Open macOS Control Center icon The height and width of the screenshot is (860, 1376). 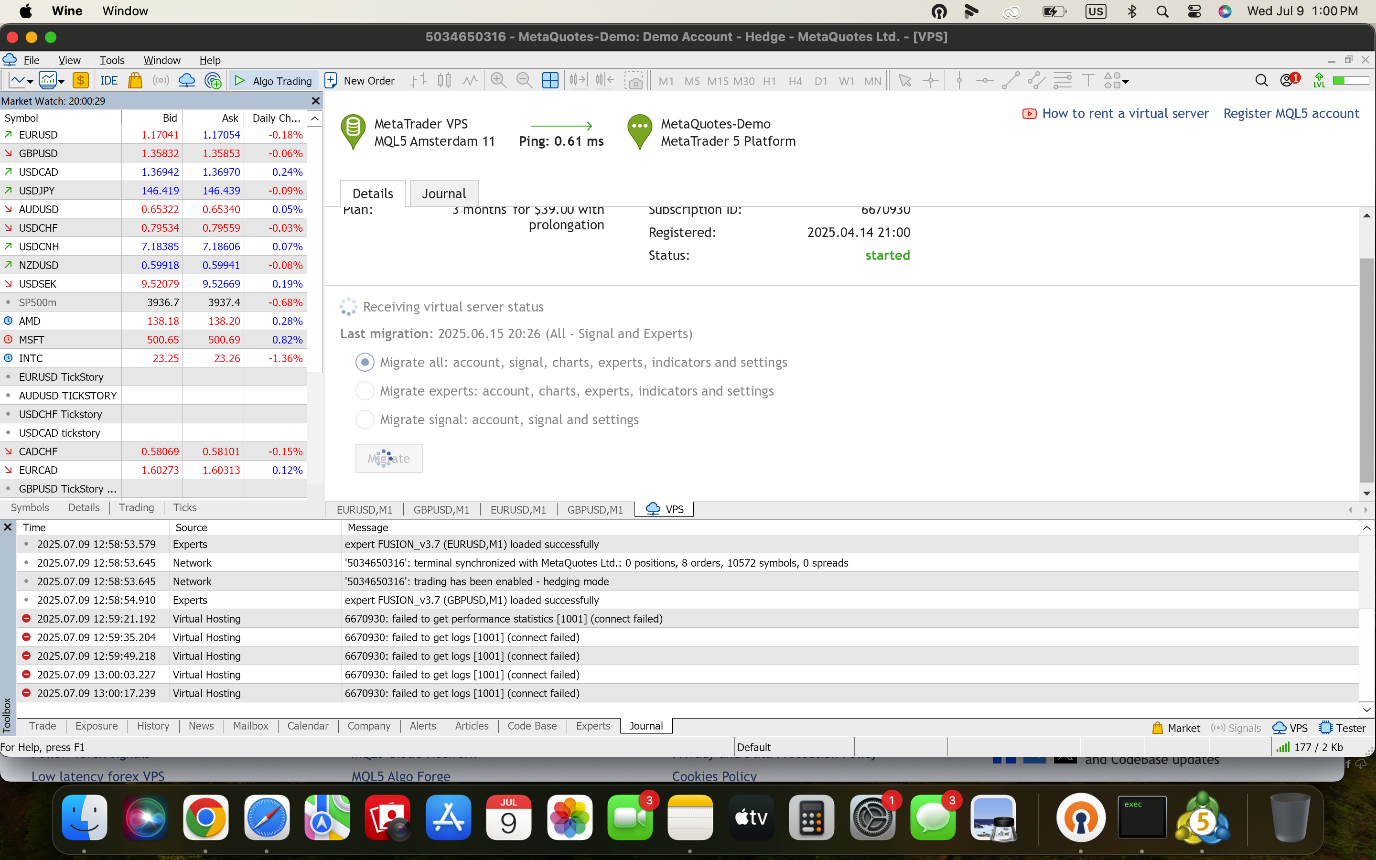1194,11
